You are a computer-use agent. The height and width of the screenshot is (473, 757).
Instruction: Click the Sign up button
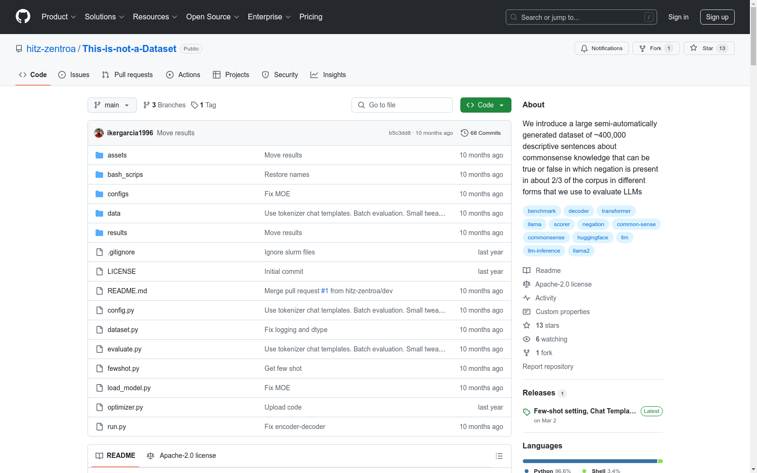(x=717, y=17)
